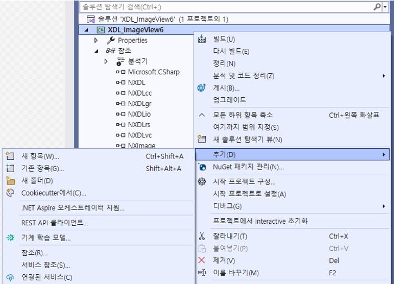Image resolution: width=394 pixels, height=284 pixels.
Task: Click the 분석기 analyzer icon
Action: pos(120,61)
